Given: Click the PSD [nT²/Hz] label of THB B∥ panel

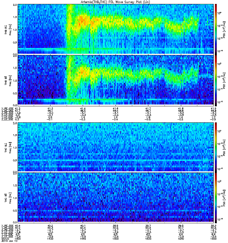Looking at the screenshot, I should point(224,80).
